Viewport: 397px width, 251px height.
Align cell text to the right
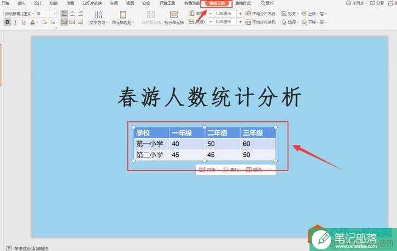(x=80, y=14)
